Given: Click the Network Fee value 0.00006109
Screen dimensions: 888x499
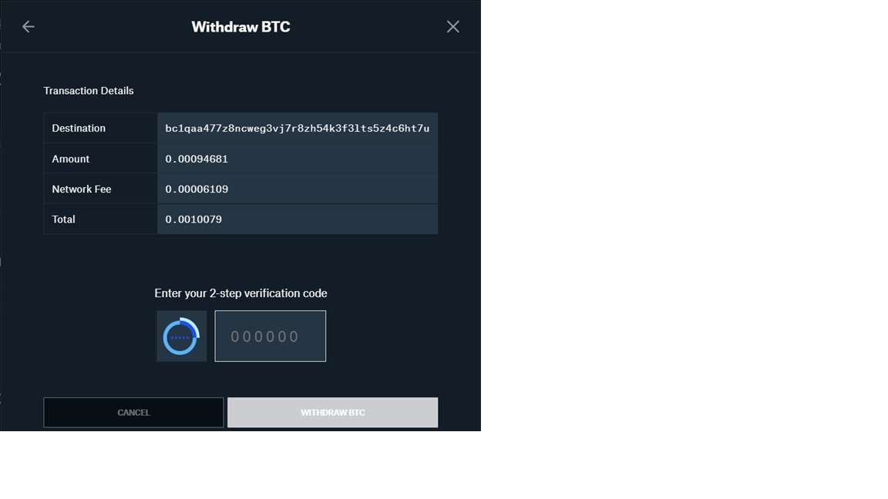Looking at the screenshot, I should [197, 189].
